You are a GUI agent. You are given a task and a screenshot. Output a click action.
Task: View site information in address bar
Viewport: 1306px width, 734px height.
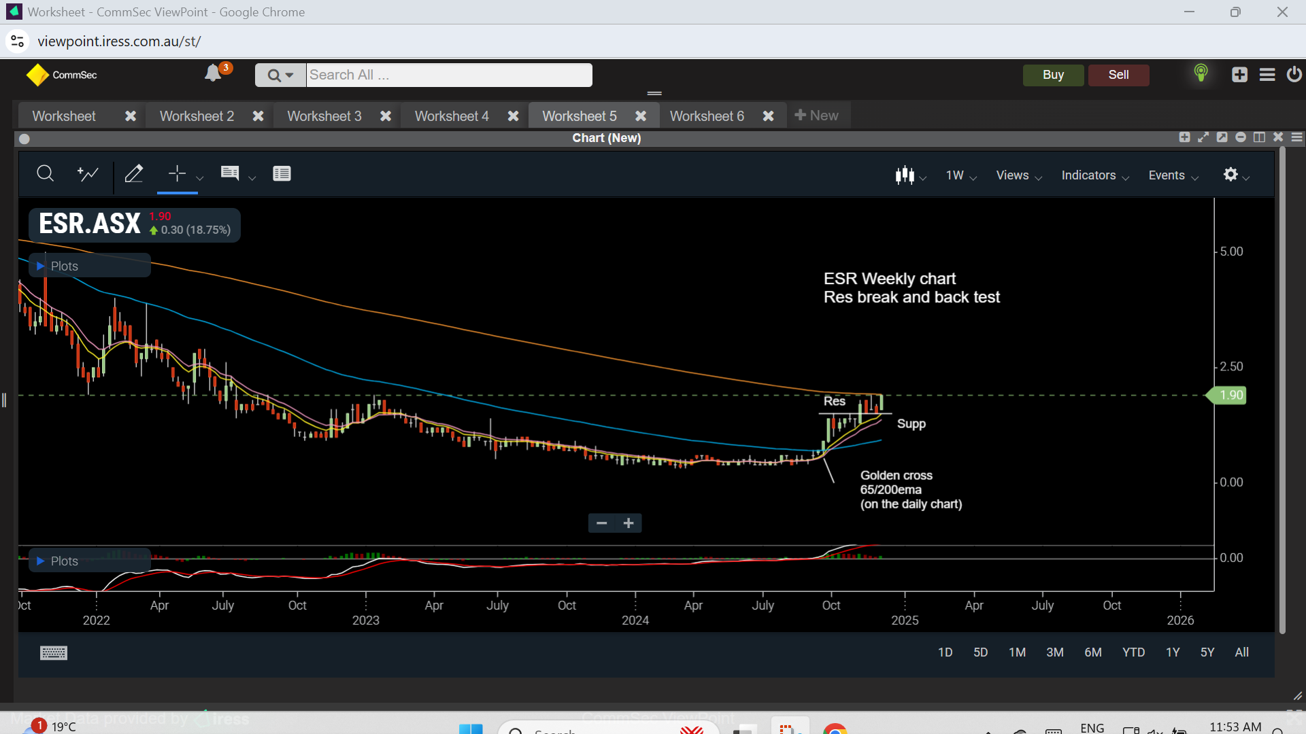(18, 41)
